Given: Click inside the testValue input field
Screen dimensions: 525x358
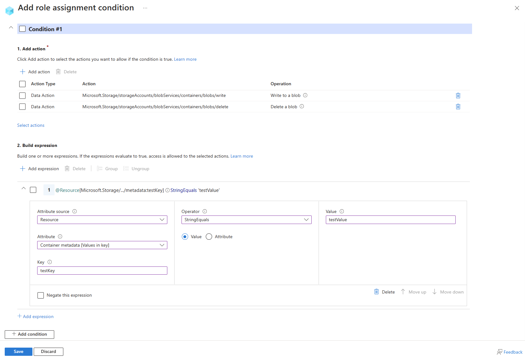Looking at the screenshot, I should 390,220.
